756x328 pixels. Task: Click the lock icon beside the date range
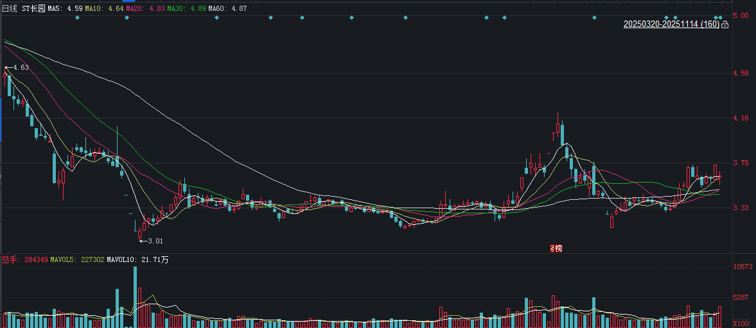point(725,24)
